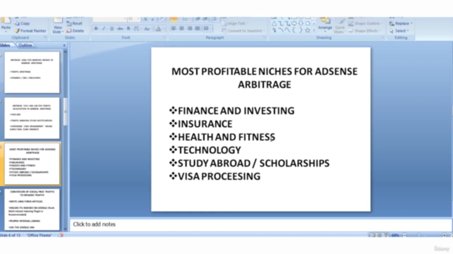Click the slide panel scroll-down arrow

(x=65, y=229)
